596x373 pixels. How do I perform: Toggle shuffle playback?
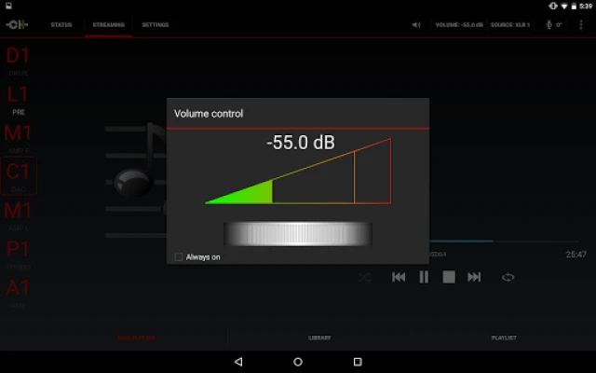(x=364, y=277)
